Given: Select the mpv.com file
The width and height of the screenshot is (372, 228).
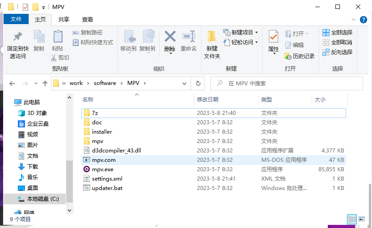Looking at the screenshot, I should pos(213,160).
